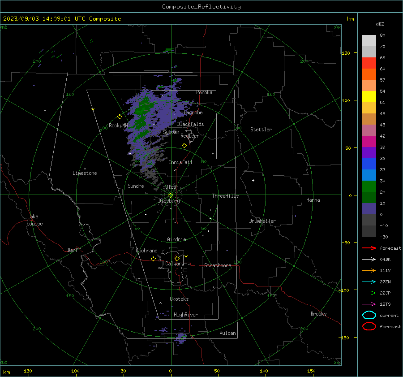Select the lightest gray 80-70 dBZ swatch
The height and width of the screenshot is (377, 403).
click(x=369, y=41)
